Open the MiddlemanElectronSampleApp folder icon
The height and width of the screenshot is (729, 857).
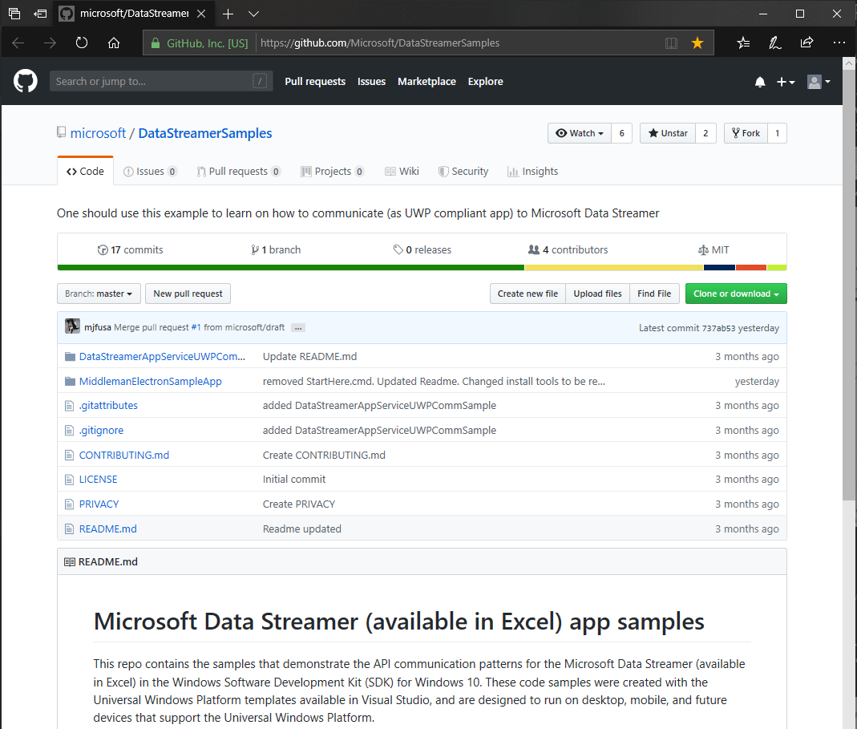(70, 381)
